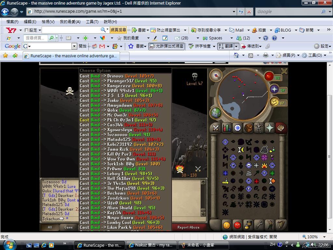
Task: Expand the address bar history dropdown
Action: (234, 11)
